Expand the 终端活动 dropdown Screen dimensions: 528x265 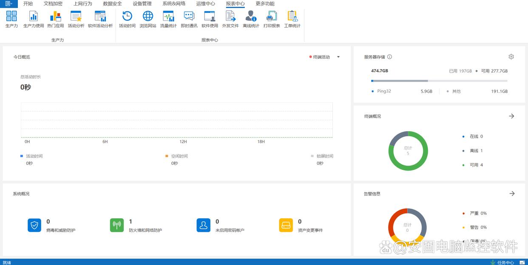pyautogui.click(x=338, y=57)
